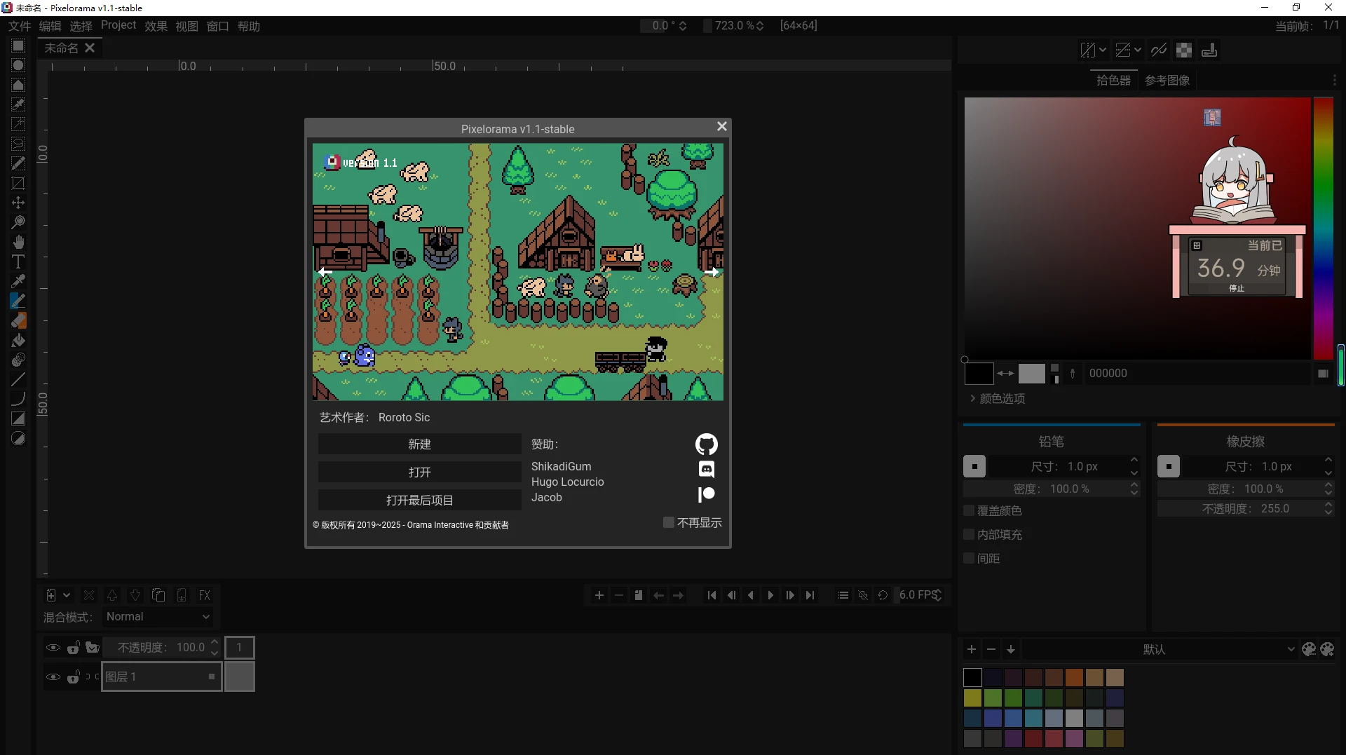
Task: Open Discord link in splash dialog
Action: coord(706,469)
